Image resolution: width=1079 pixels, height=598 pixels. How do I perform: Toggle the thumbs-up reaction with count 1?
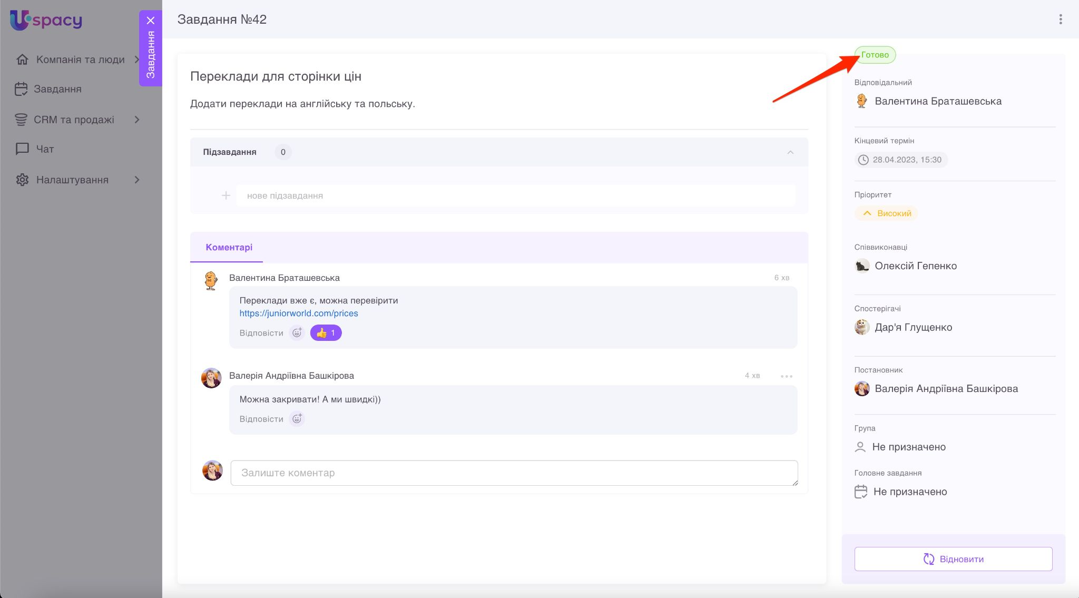click(x=326, y=333)
